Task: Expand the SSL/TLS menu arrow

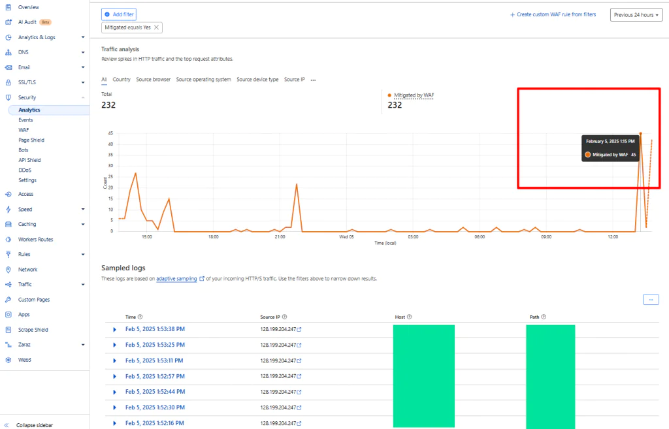Action: click(x=83, y=82)
